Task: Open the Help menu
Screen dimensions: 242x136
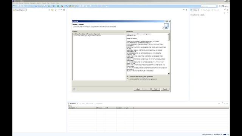Action: point(57,3)
